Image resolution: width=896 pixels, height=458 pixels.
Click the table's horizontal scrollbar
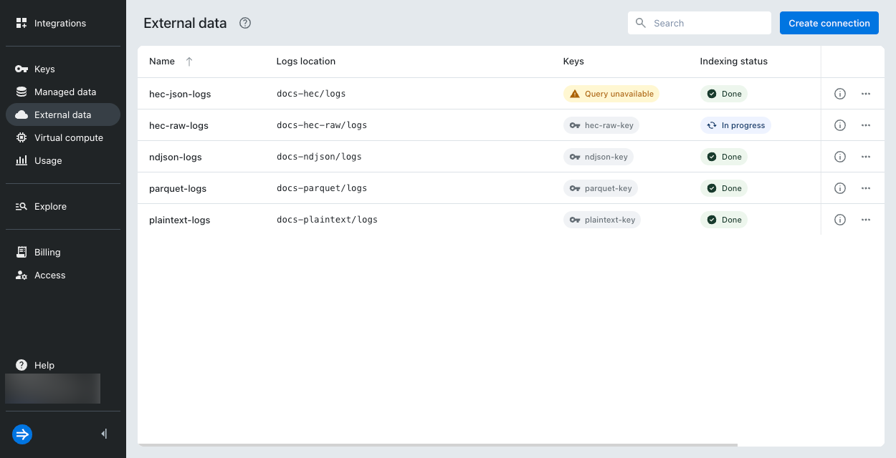point(437,445)
